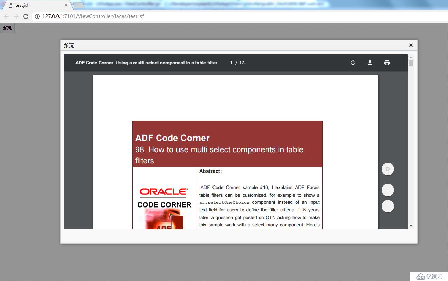The width and height of the screenshot is (448, 281).
Task: Click the address bar URL
Action: click(93, 16)
